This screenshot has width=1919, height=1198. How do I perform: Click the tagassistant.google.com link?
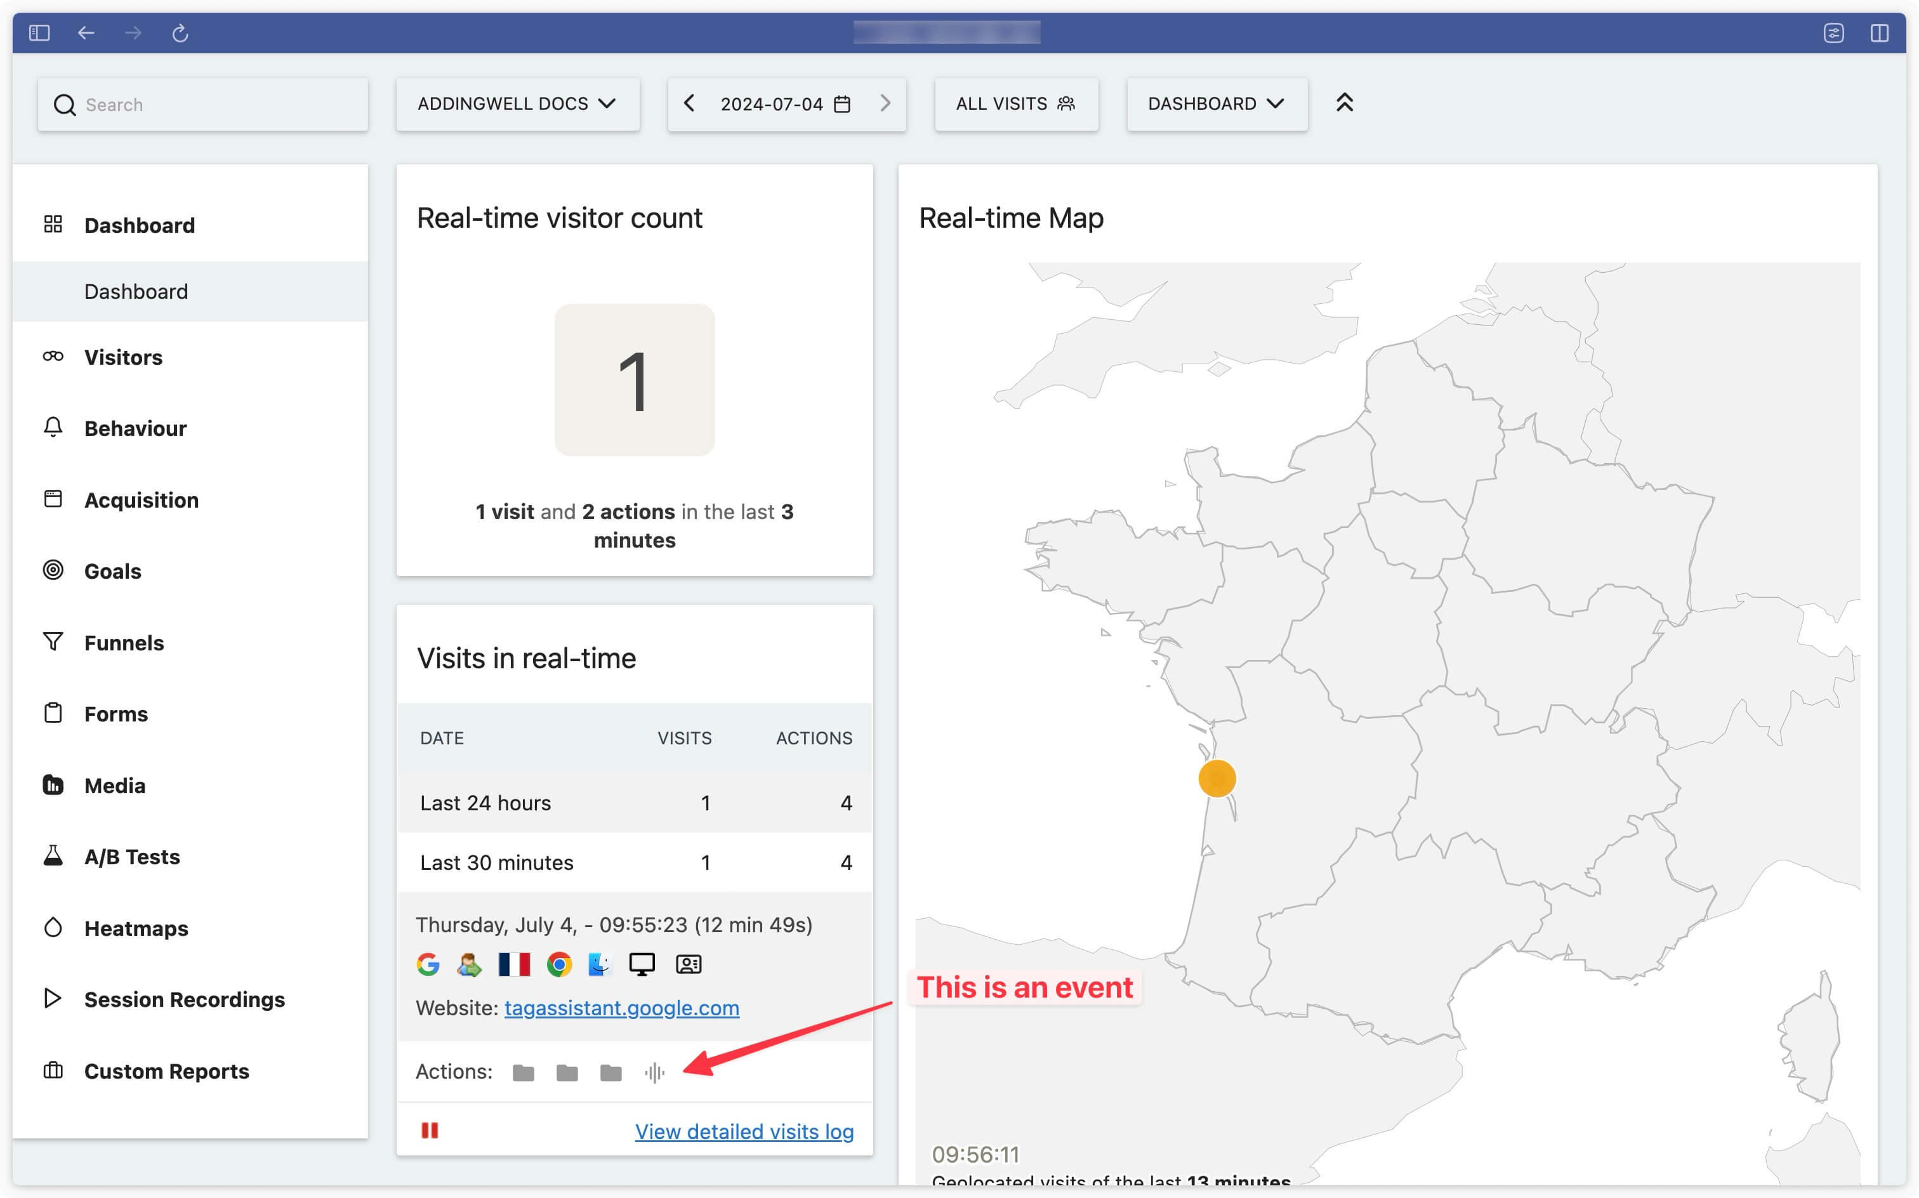point(621,1008)
